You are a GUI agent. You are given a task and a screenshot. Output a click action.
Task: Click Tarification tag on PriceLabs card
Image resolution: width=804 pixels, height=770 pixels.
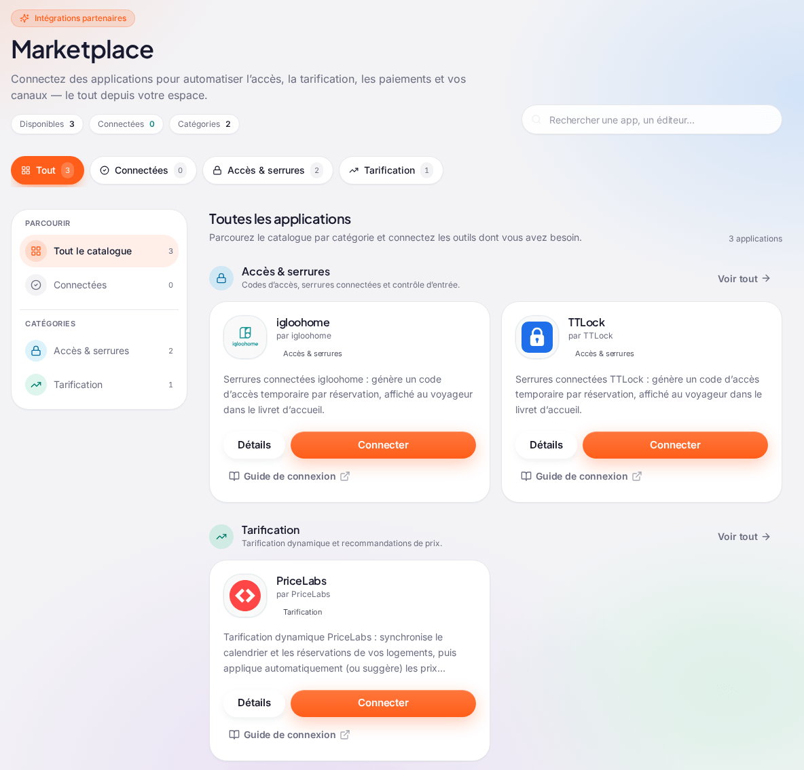pos(303,612)
